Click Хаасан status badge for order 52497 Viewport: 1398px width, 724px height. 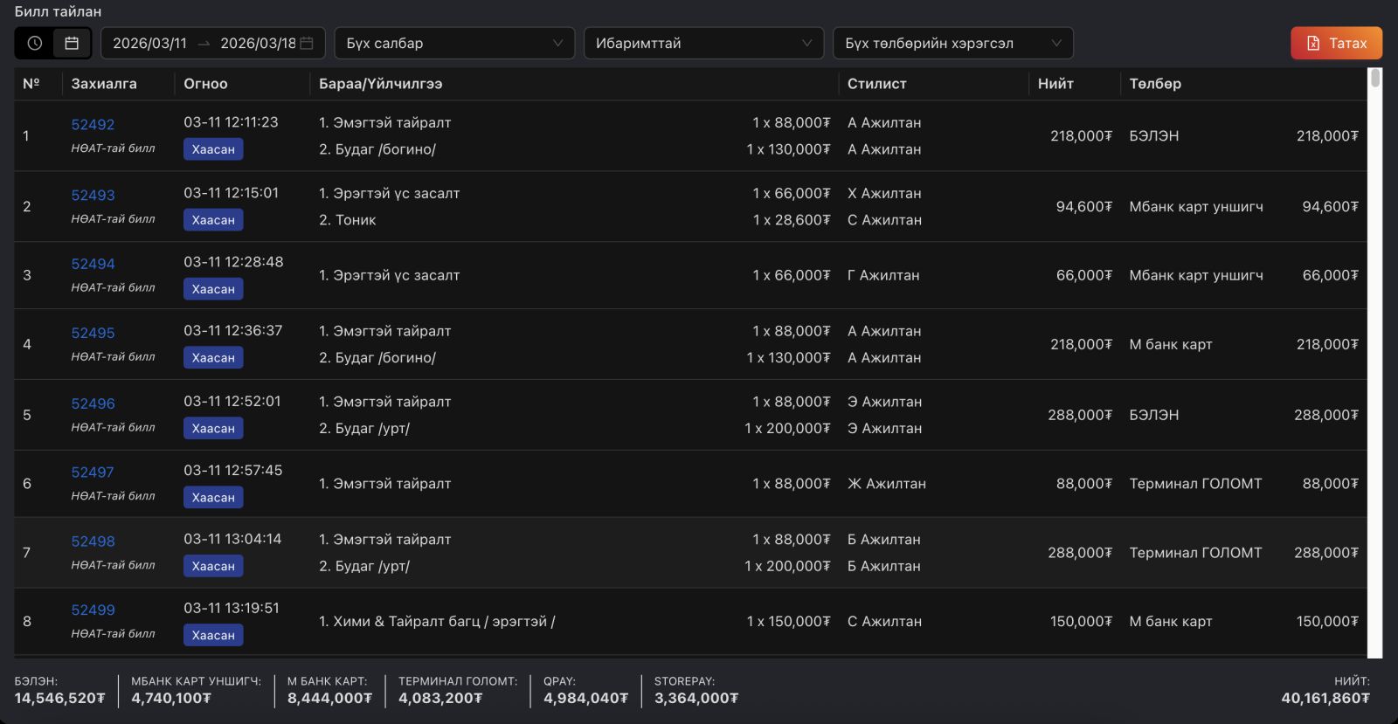coord(213,498)
